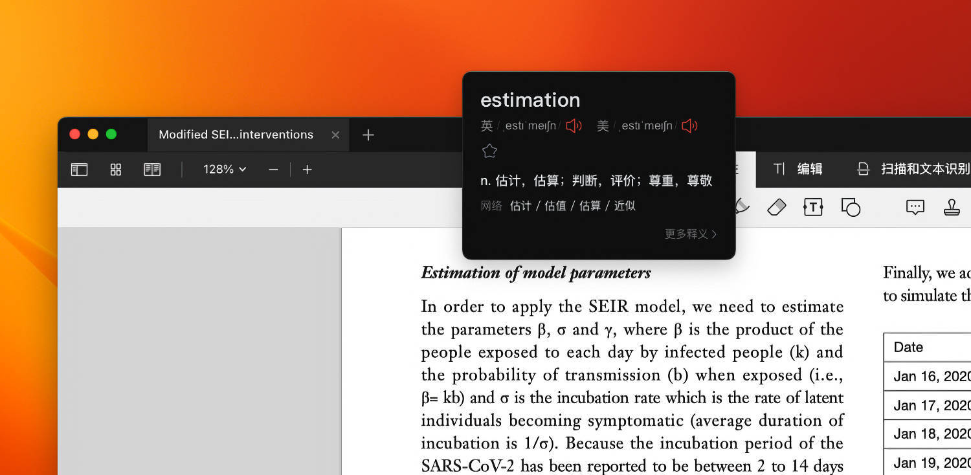Viewport: 971px width, 475px height.
Task: Close the Modified SEI...interventions tab
Action: 335,135
